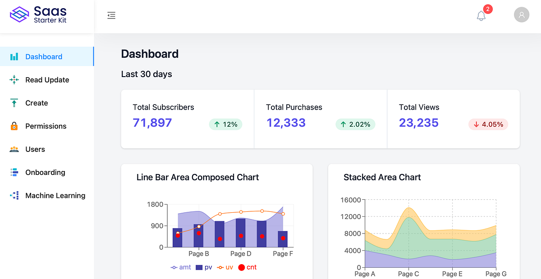Select the Create upload icon
This screenshot has height=279, width=541.
tap(14, 103)
